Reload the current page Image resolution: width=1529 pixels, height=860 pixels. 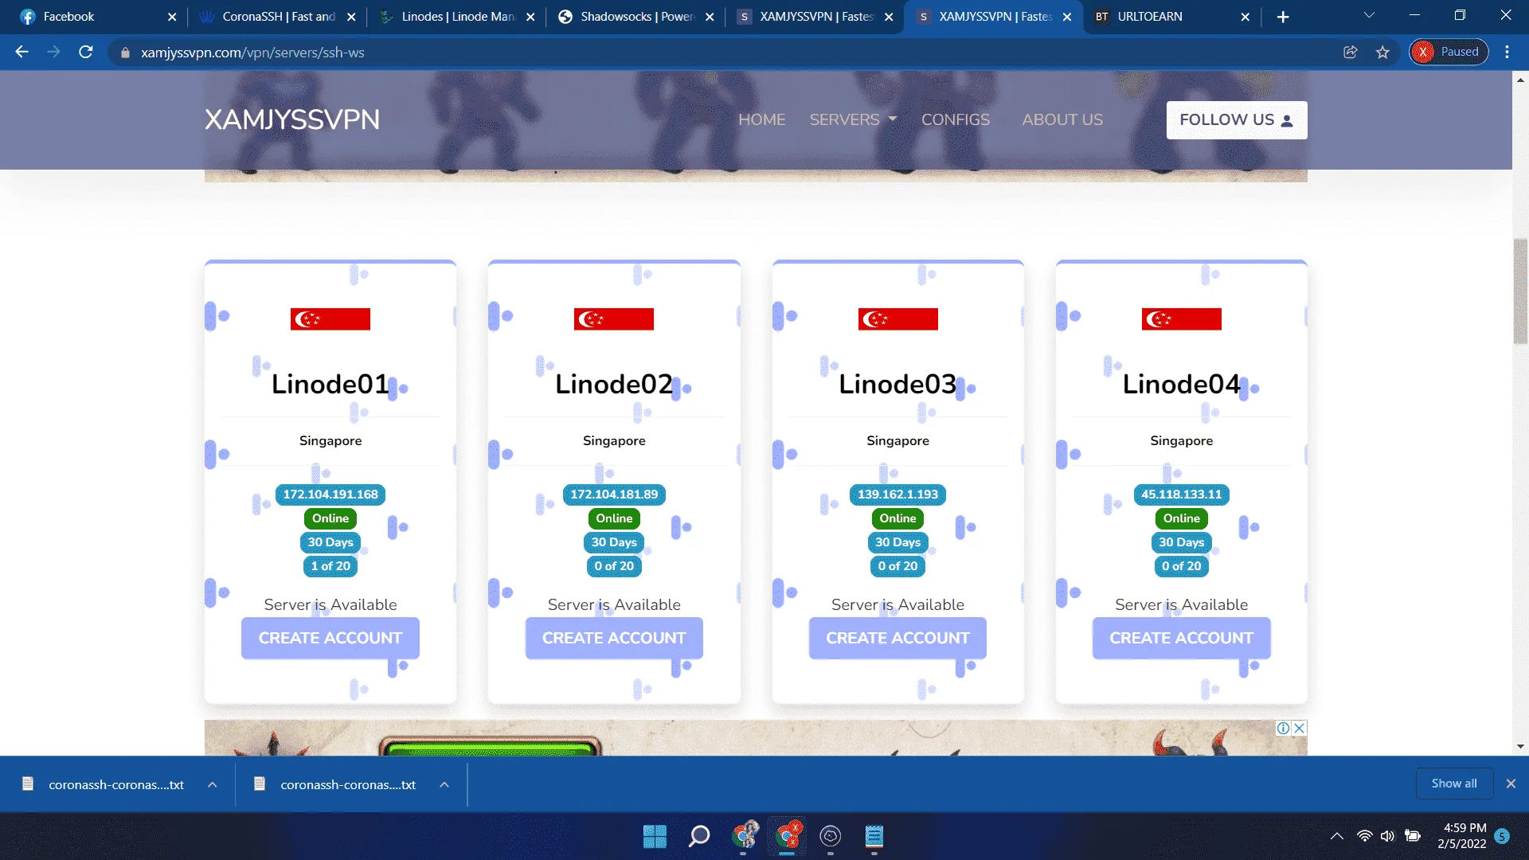(x=86, y=53)
